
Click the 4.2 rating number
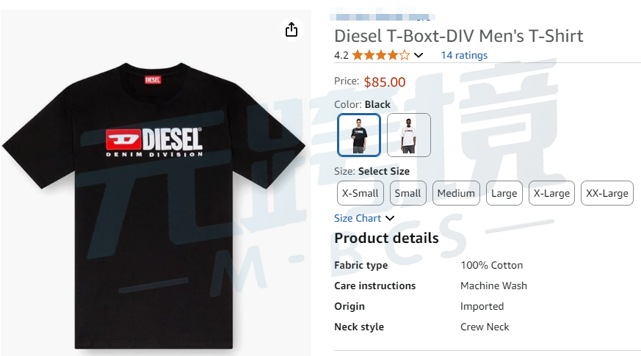click(x=341, y=55)
